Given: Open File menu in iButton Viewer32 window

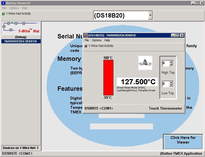Looking at the screenshot, I should coord(4,8).
